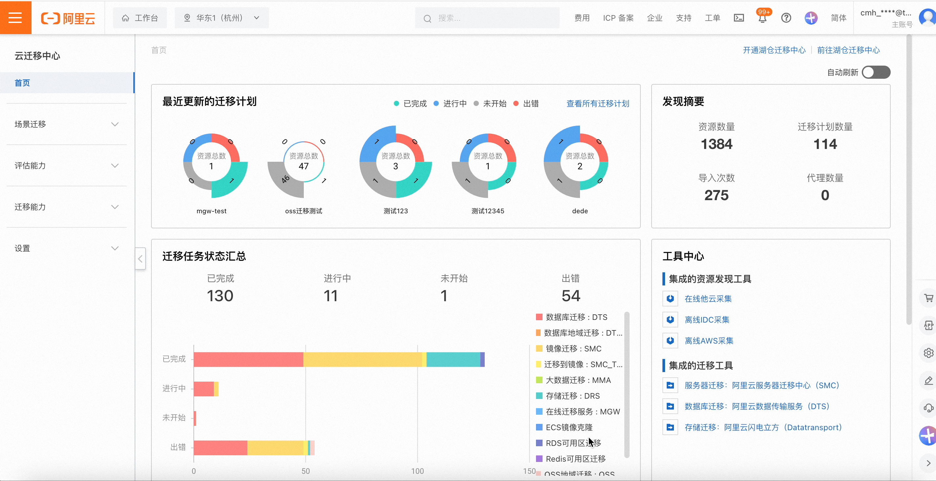Screen dimensions: 936x481
Task: Click the floating plus assistant icon on right sidebar
Action: click(928, 436)
